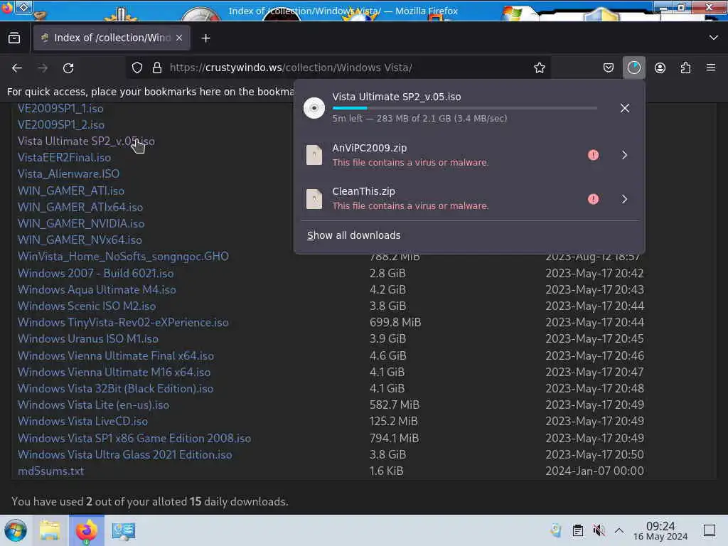
Task: Open the WIN_GAMER_ATI.iso link
Action: [71, 191]
